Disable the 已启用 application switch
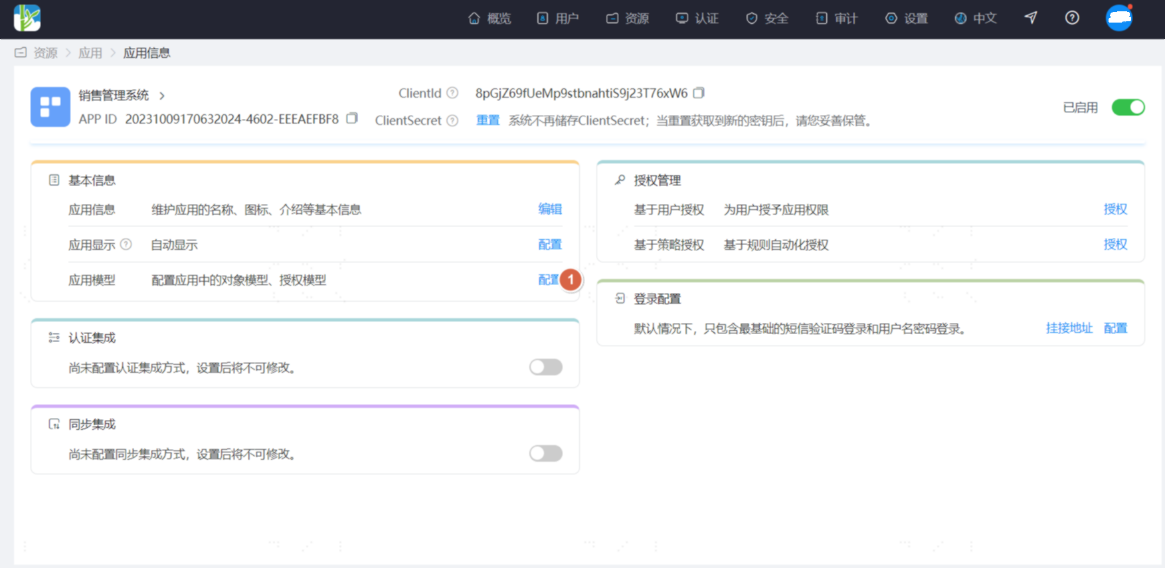1165x568 pixels. [x=1128, y=107]
